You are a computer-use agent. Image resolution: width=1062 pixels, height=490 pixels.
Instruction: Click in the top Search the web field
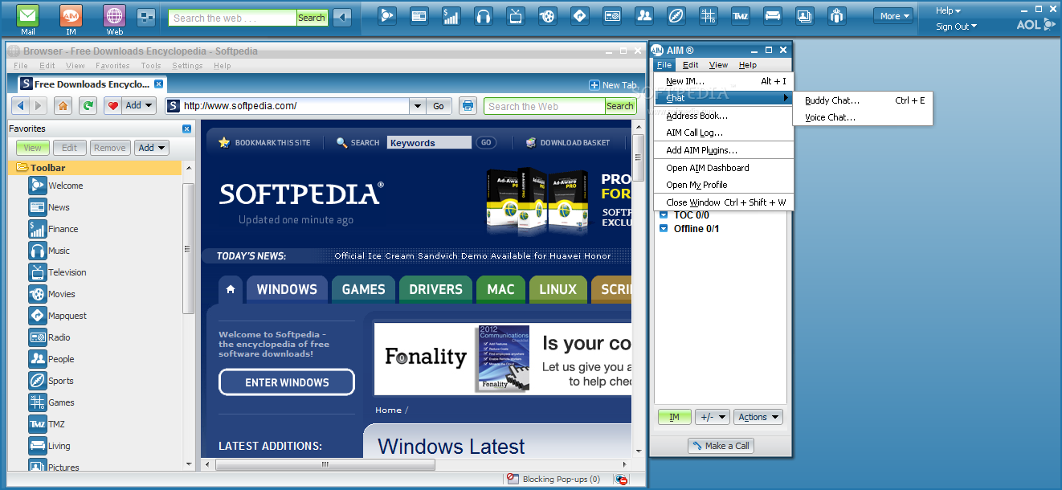(x=232, y=18)
